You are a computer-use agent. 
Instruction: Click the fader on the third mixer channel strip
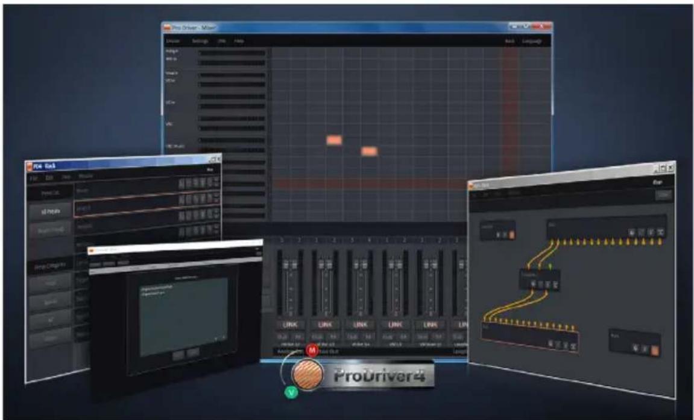[361, 264]
